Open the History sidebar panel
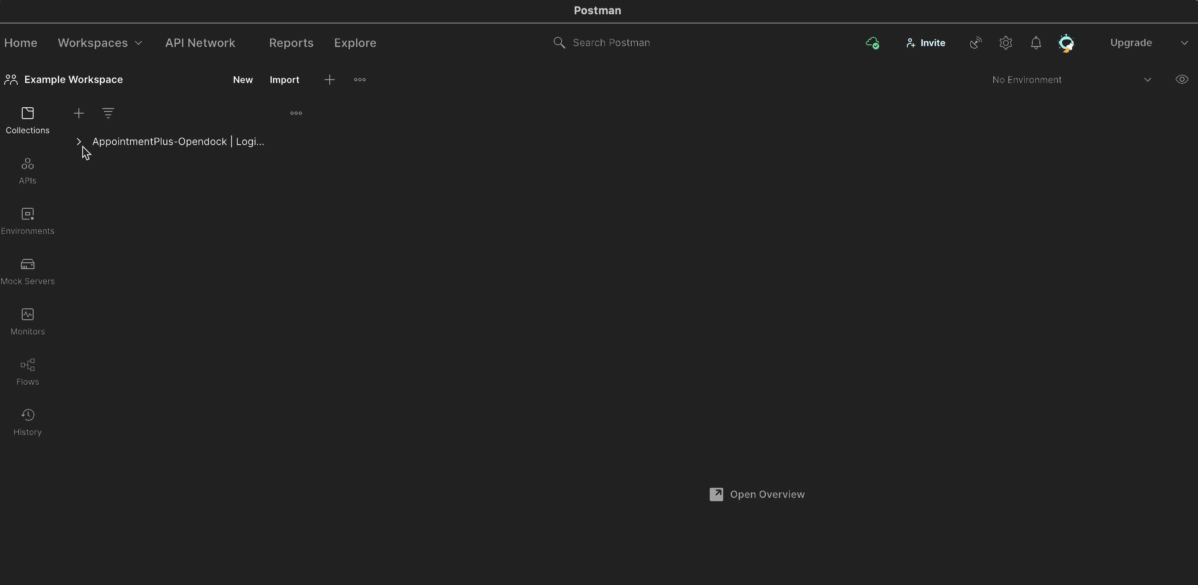1198x585 pixels. click(27, 422)
